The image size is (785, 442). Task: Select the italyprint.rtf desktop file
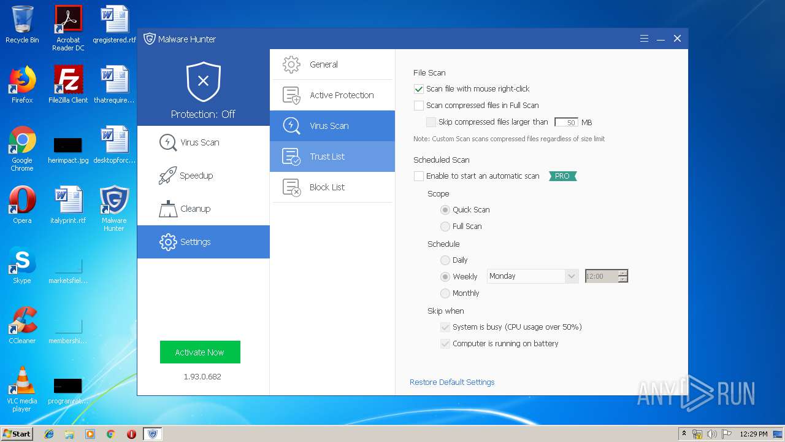pos(68,205)
